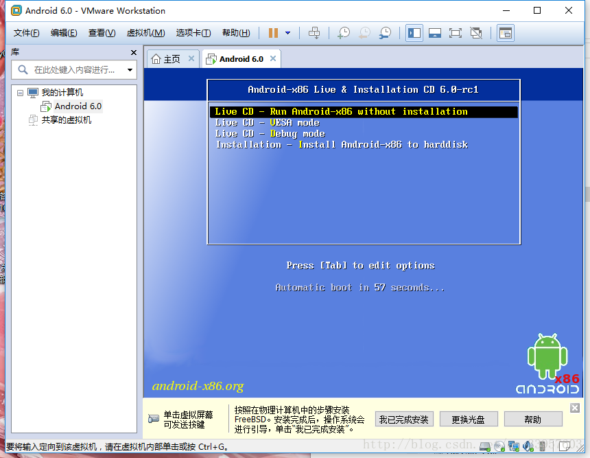
Task: Click the sound card status icon
Action: click(x=528, y=447)
